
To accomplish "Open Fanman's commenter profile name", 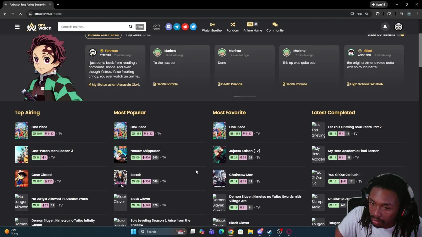I will point(111,51).
